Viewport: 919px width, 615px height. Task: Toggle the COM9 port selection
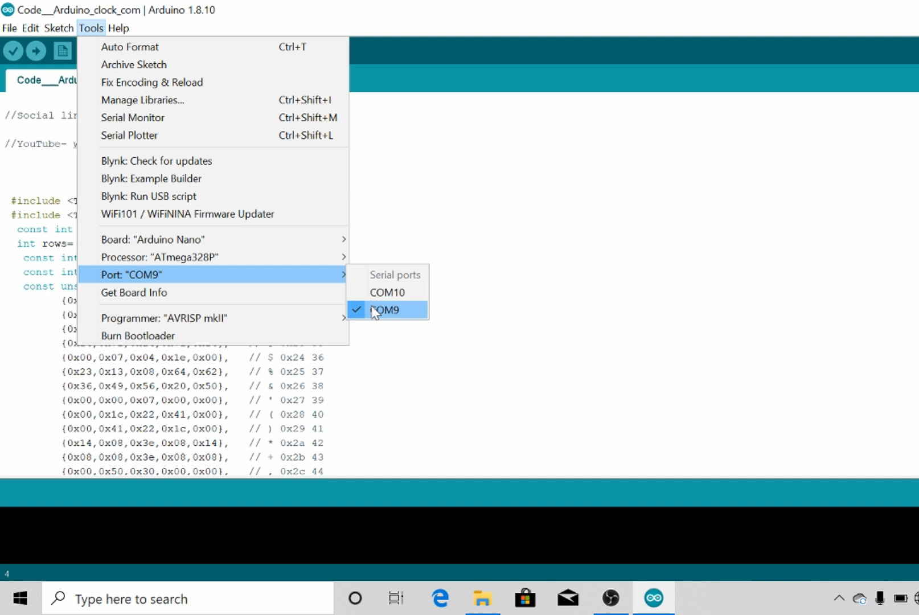click(385, 310)
